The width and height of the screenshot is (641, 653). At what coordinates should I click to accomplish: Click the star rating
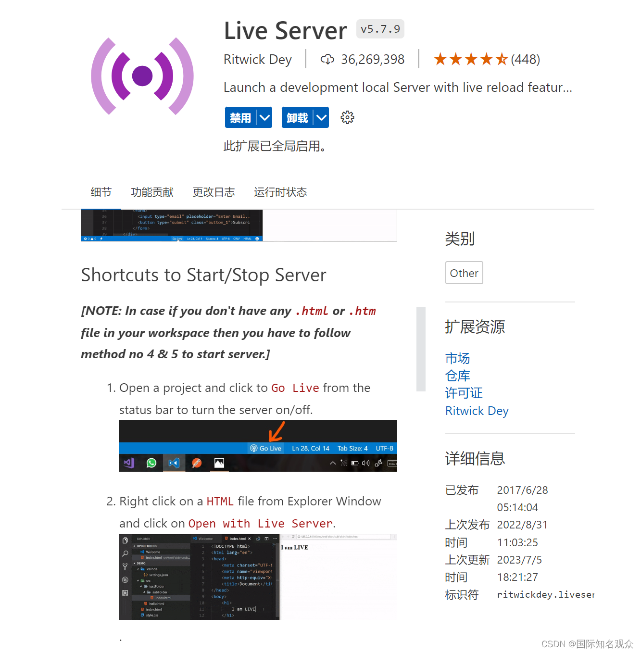click(471, 59)
